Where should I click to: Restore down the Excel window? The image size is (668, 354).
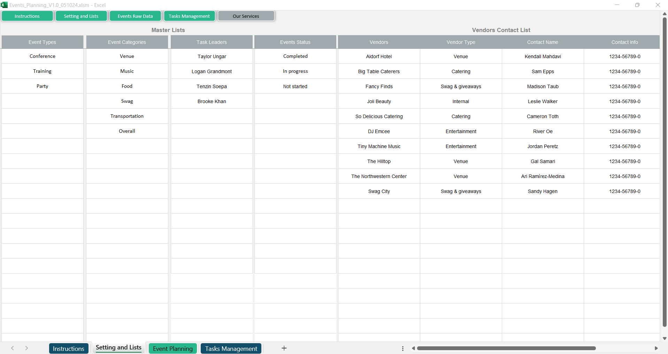click(x=637, y=5)
